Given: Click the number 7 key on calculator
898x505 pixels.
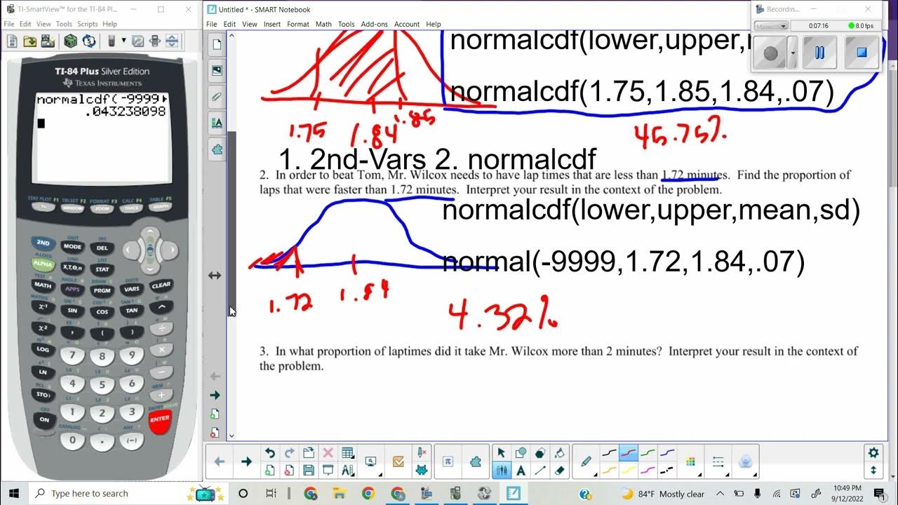Looking at the screenshot, I should [72, 356].
